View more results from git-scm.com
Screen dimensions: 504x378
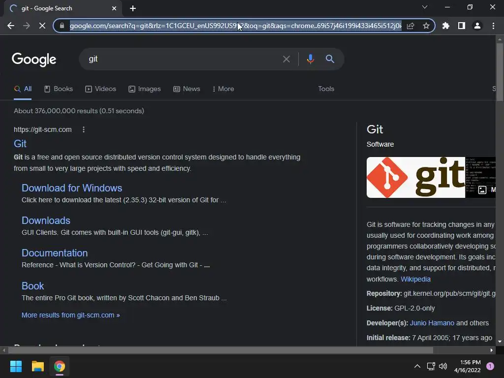(x=70, y=315)
